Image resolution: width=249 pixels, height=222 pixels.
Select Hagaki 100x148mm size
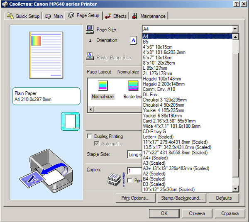click(187, 78)
